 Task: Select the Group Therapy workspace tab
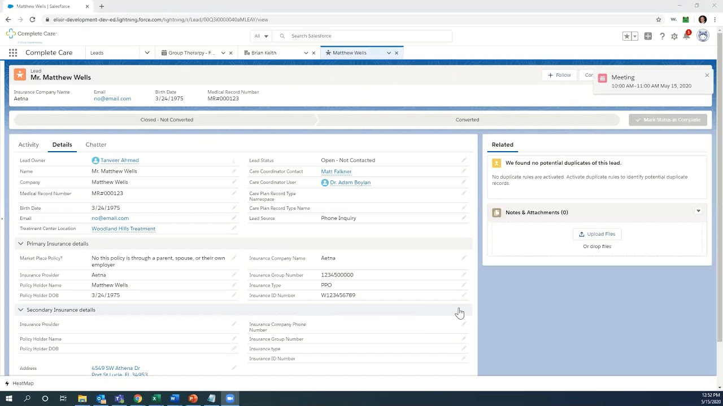[191, 52]
